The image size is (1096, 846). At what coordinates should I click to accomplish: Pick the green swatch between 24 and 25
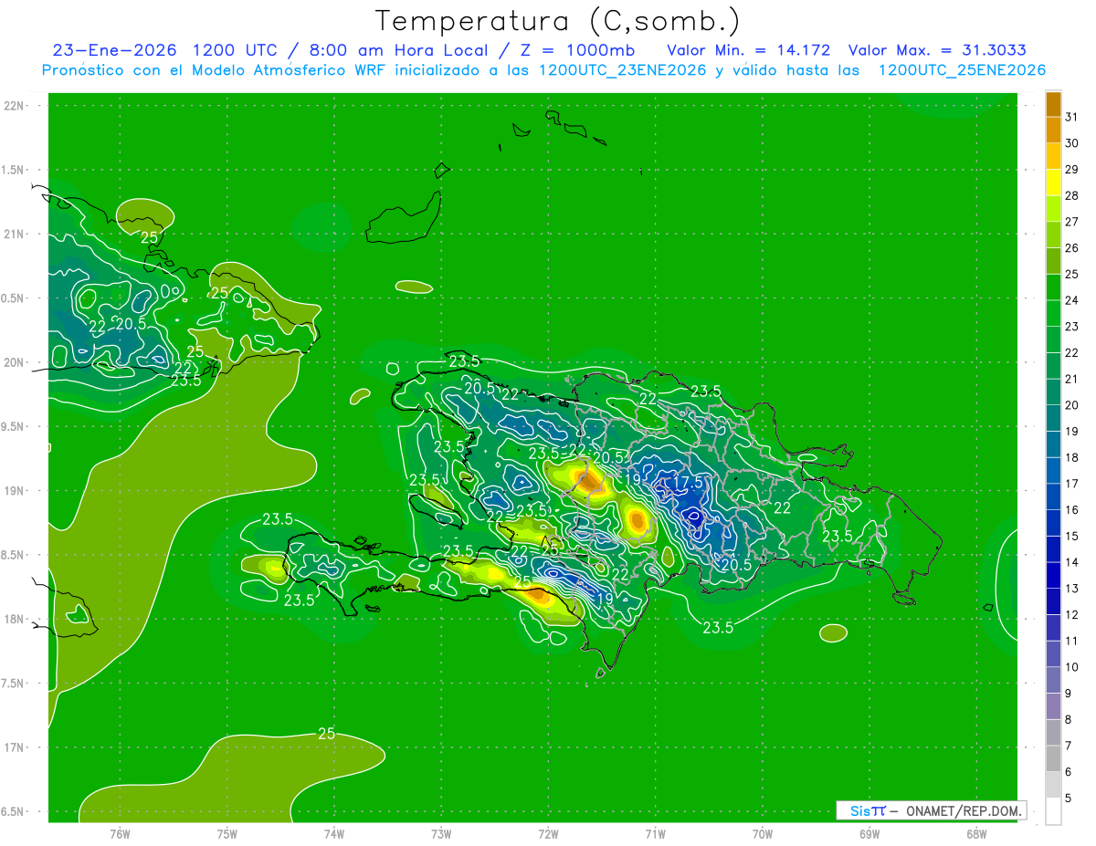(1053, 287)
